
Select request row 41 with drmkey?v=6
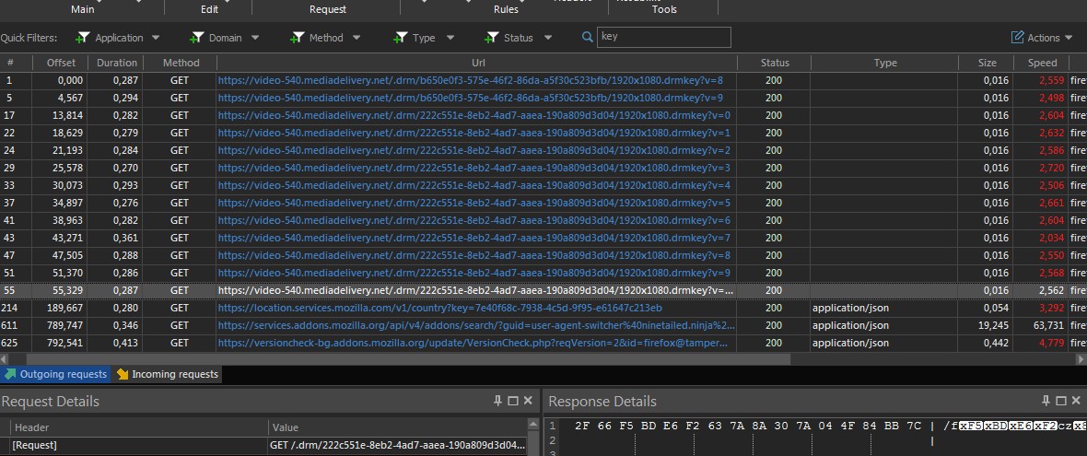pos(543,220)
